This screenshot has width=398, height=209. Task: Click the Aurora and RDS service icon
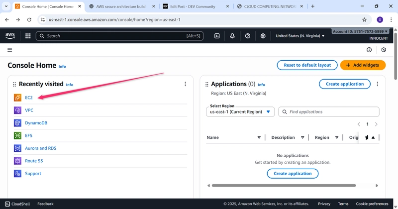pos(17,148)
